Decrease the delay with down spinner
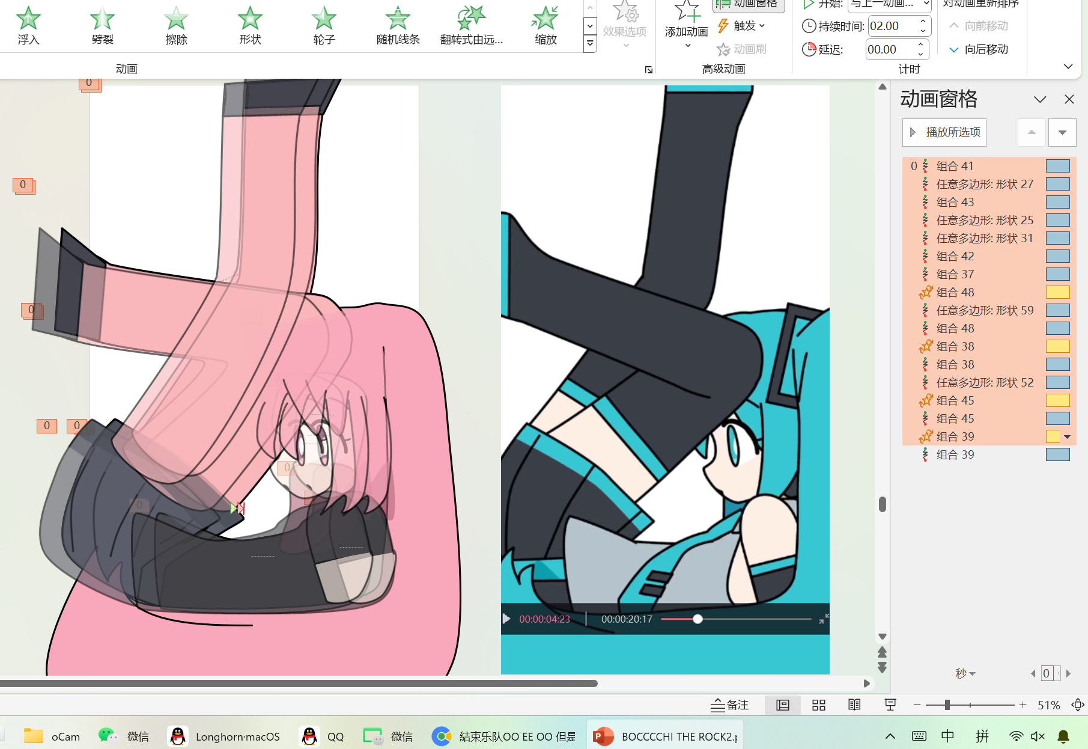Viewport: 1088px width, 749px height. click(921, 54)
